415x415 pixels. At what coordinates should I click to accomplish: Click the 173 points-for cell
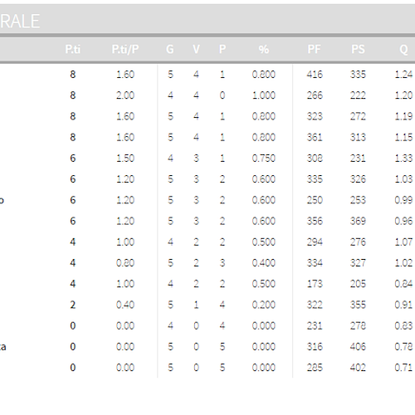pos(315,284)
